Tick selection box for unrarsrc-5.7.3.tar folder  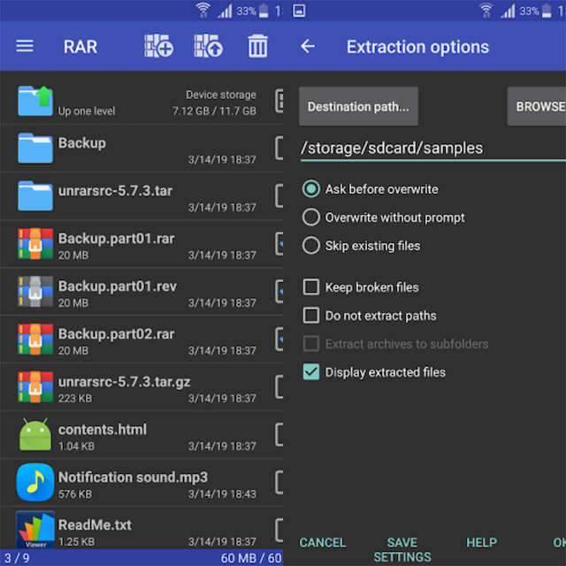(x=279, y=195)
